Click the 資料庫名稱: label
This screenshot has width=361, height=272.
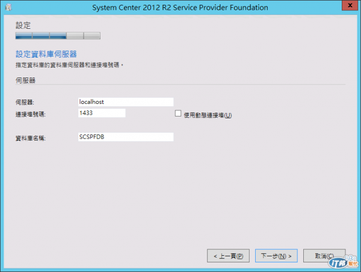point(31,138)
